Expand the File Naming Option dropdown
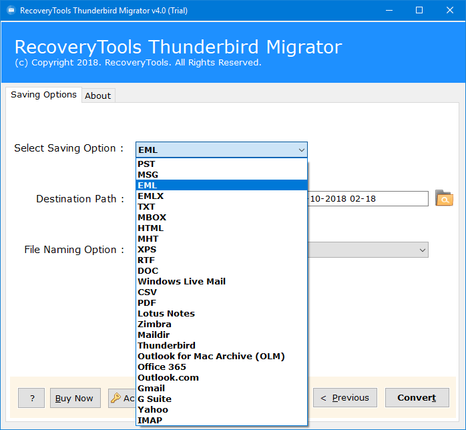Screen dimensions: 466x430 click(x=423, y=250)
